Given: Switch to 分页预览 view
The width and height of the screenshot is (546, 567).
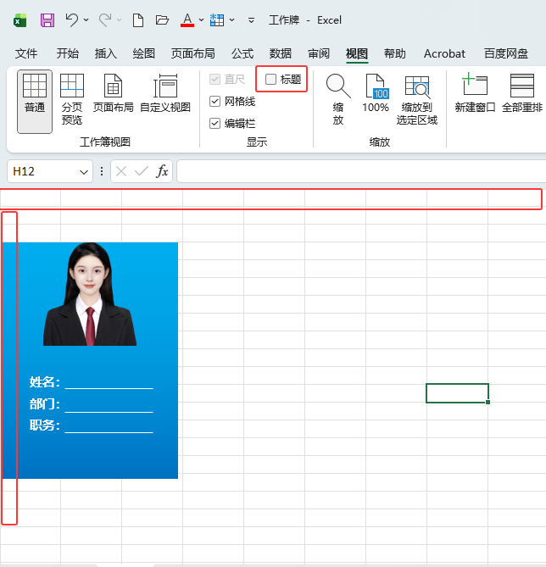Looking at the screenshot, I should (72, 99).
